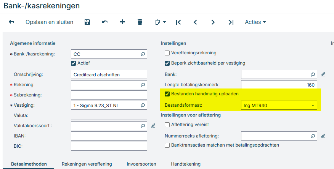Uncheck Bestanden handmatig uploaden
334x169 pixels.
(x=167, y=94)
